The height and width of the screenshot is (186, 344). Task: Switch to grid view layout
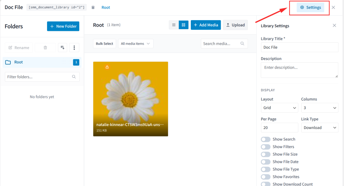(x=184, y=25)
